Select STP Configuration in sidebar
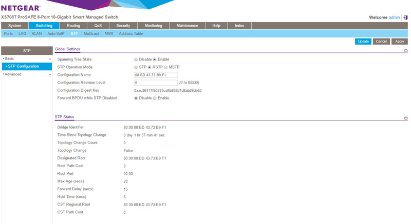This screenshot has width=411, height=224. [x=27, y=67]
